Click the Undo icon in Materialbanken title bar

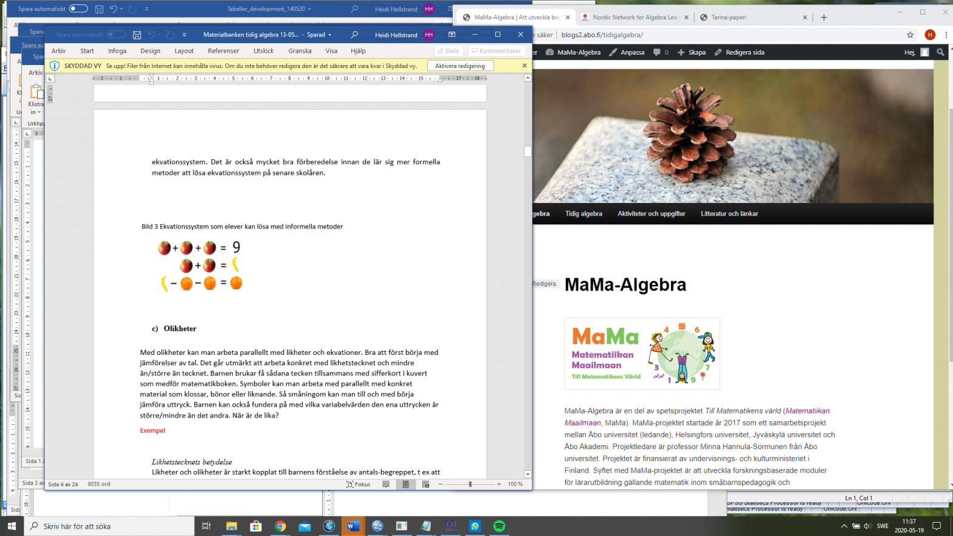click(x=151, y=35)
